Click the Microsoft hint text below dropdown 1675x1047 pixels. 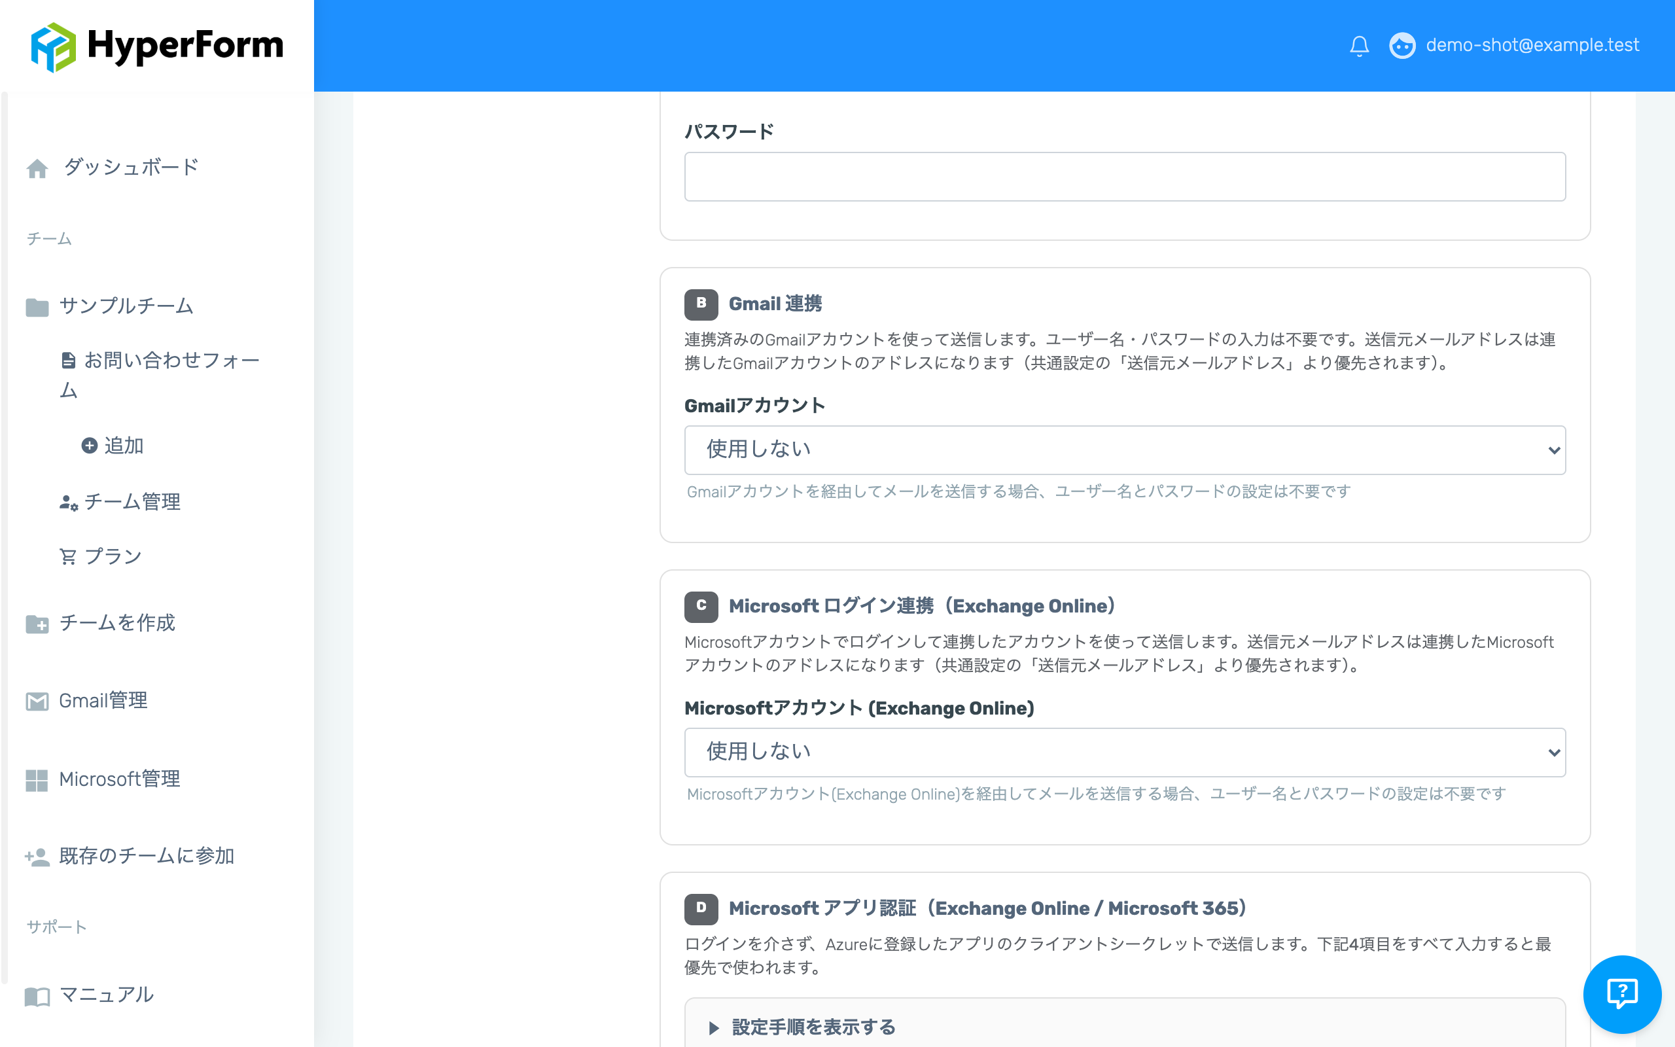pyautogui.click(x=1097, y=794)
